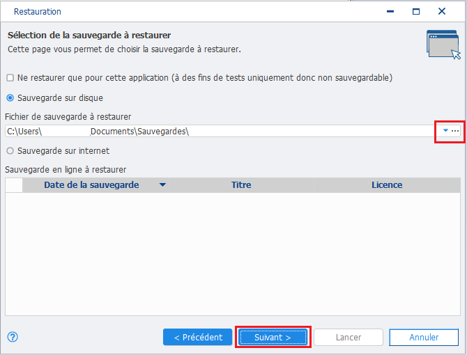
Task: Close the Restauration dialog
Action: pyautogui.click(x=442, y=11)
